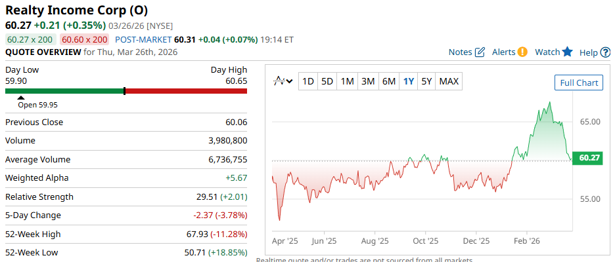
Task: Click the red ask quote 60.60 x 200
Action: tap(85, 39)
